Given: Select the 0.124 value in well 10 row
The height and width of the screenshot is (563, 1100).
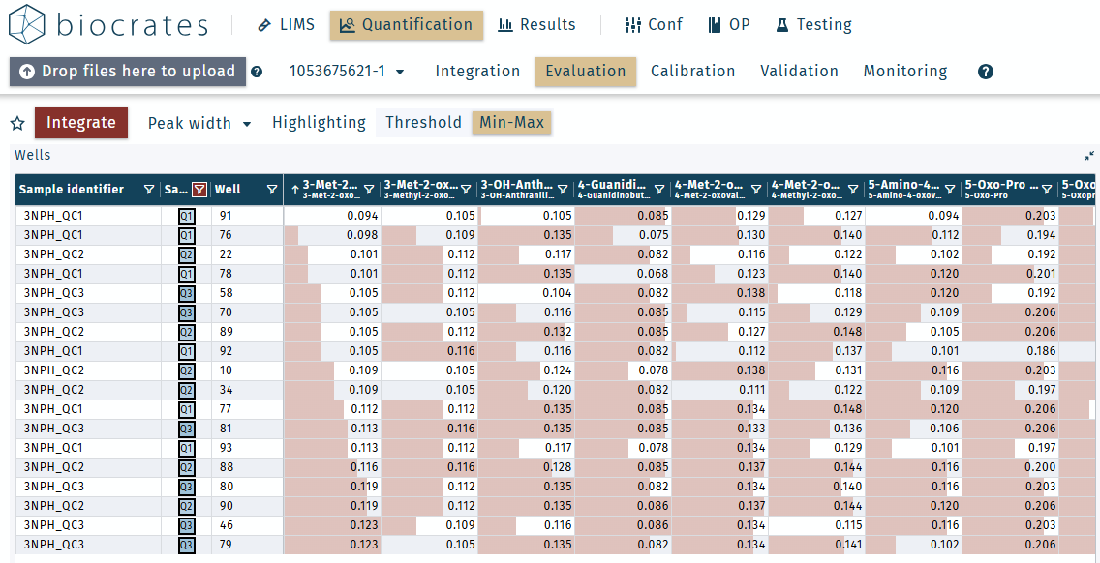Looking at the screenshot, I should tap(526, 370).
